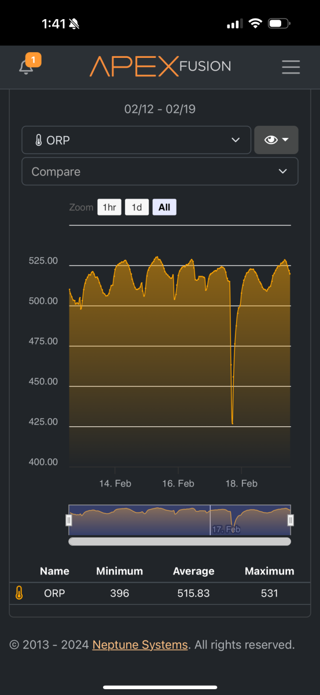Viewport: 320px width, 695px height.
Task: Click the 16. Feb axis label
Action: [x=178, y=484]
